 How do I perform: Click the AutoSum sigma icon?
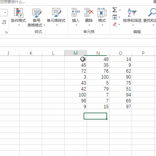click(115, 10)
